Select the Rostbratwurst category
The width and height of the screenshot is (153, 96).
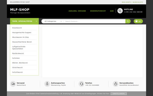tap(18, 54)
